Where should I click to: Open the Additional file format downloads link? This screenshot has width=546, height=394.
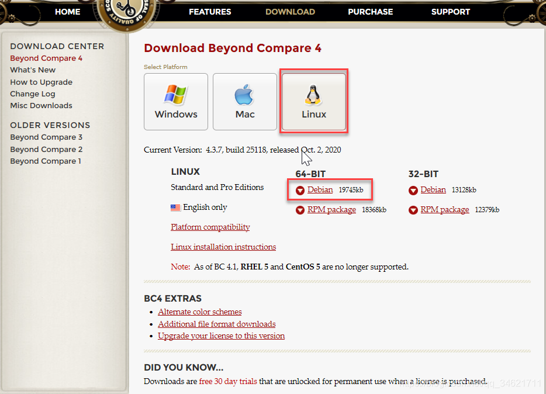click(x=217, y=324)
